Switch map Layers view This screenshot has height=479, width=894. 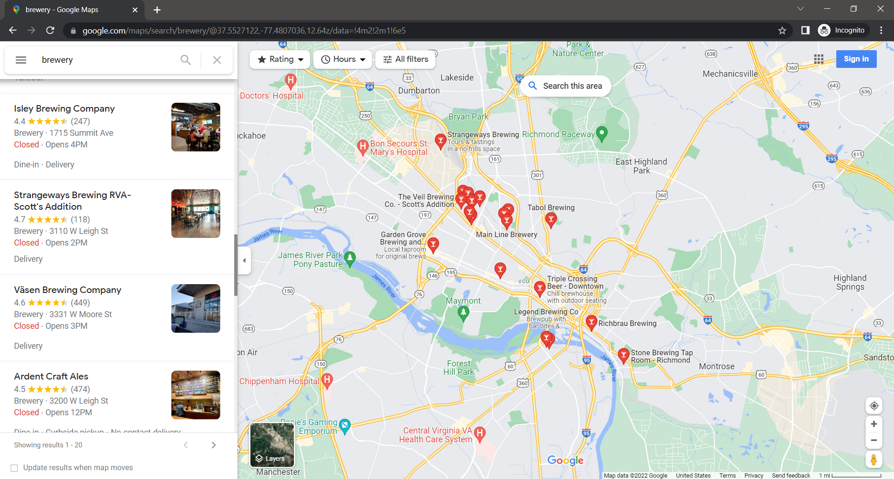point(272,445)
